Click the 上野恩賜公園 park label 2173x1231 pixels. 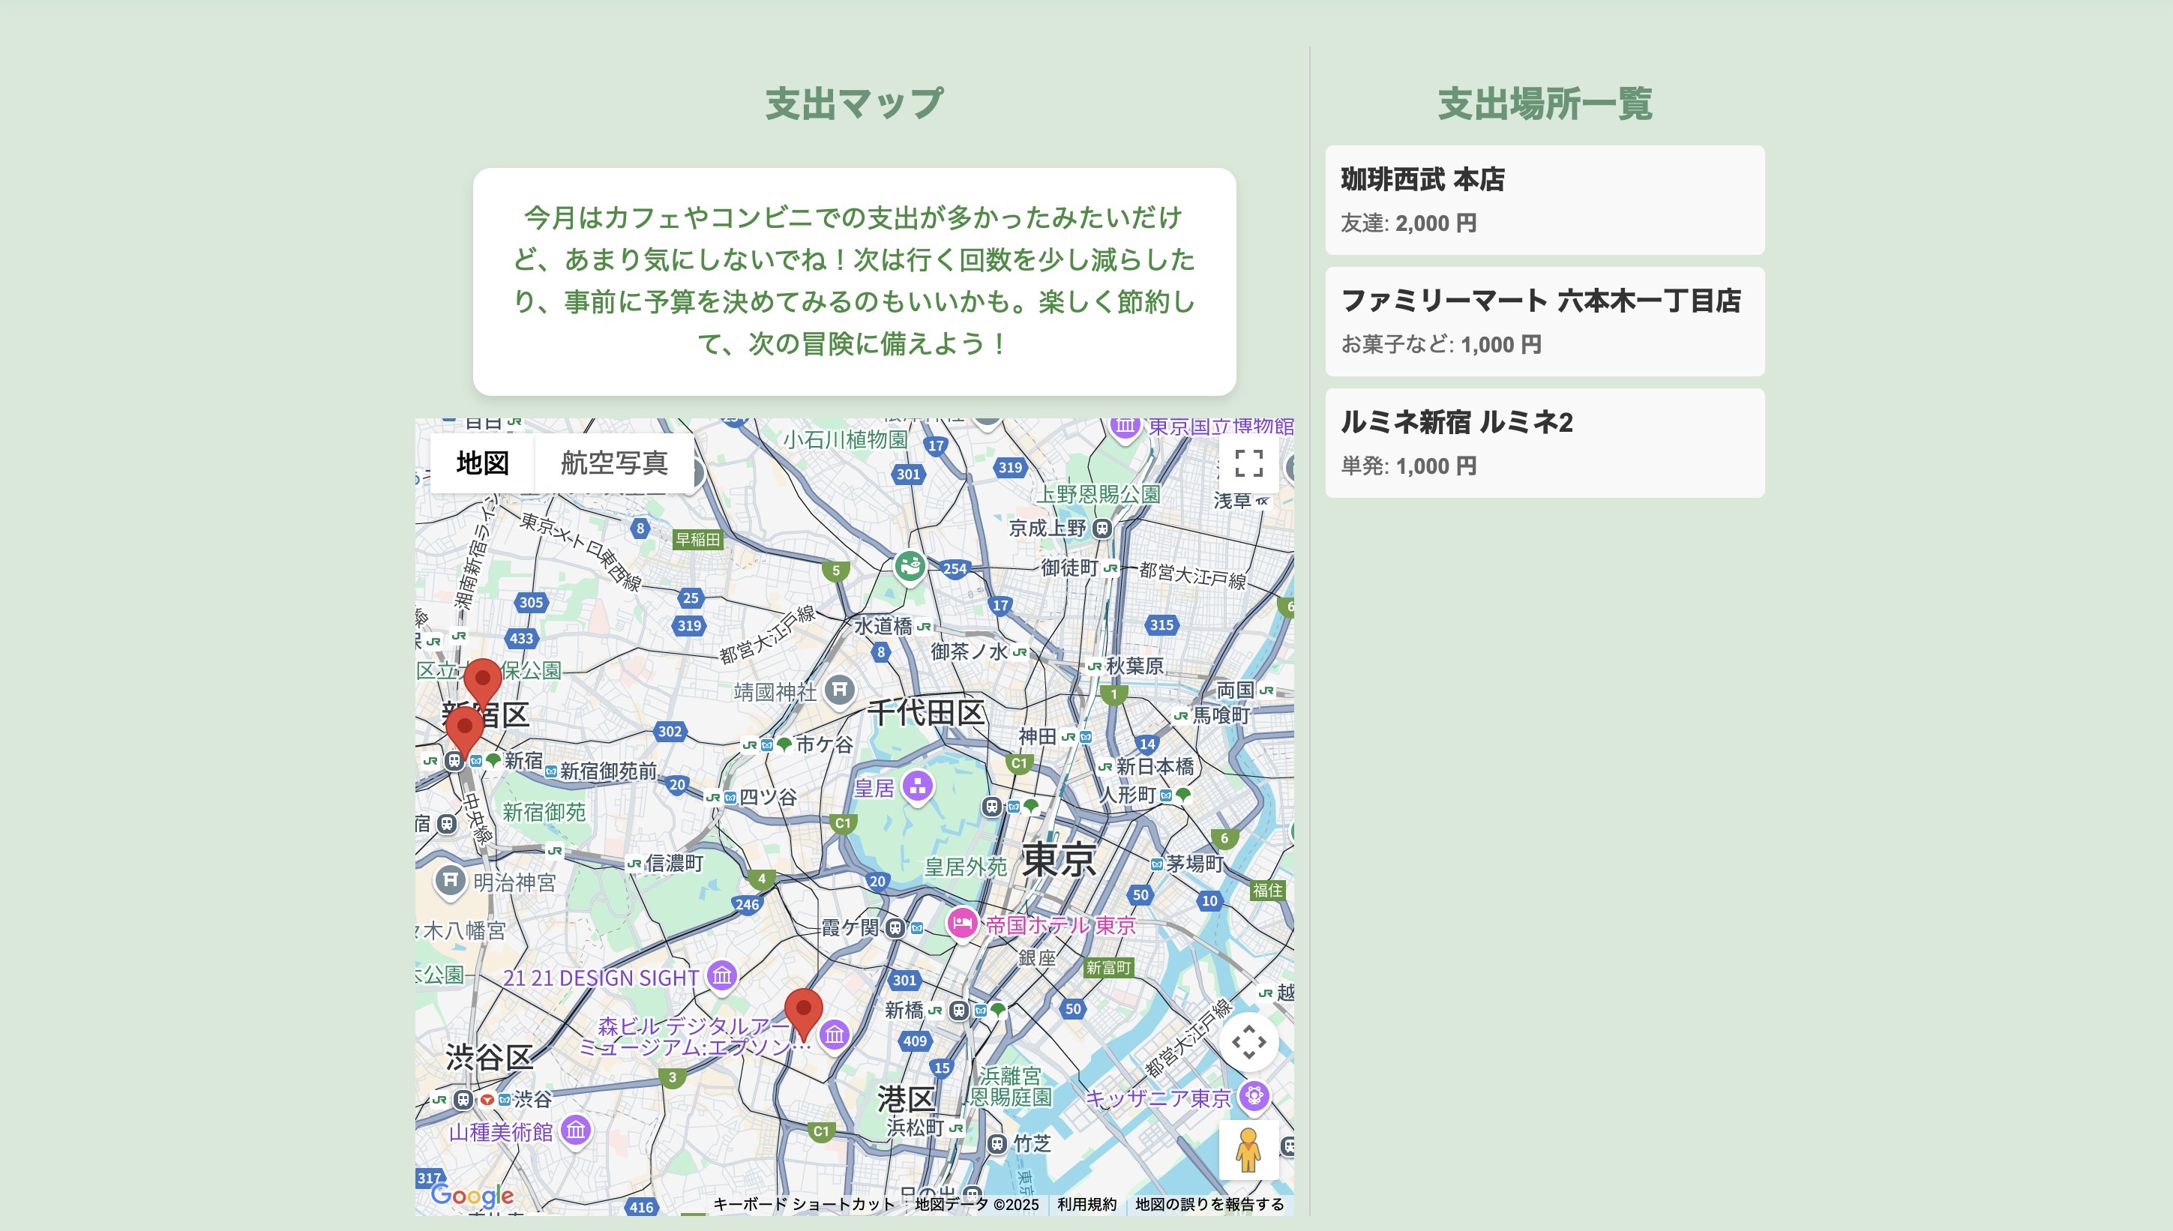click(x=1098, y=494)
